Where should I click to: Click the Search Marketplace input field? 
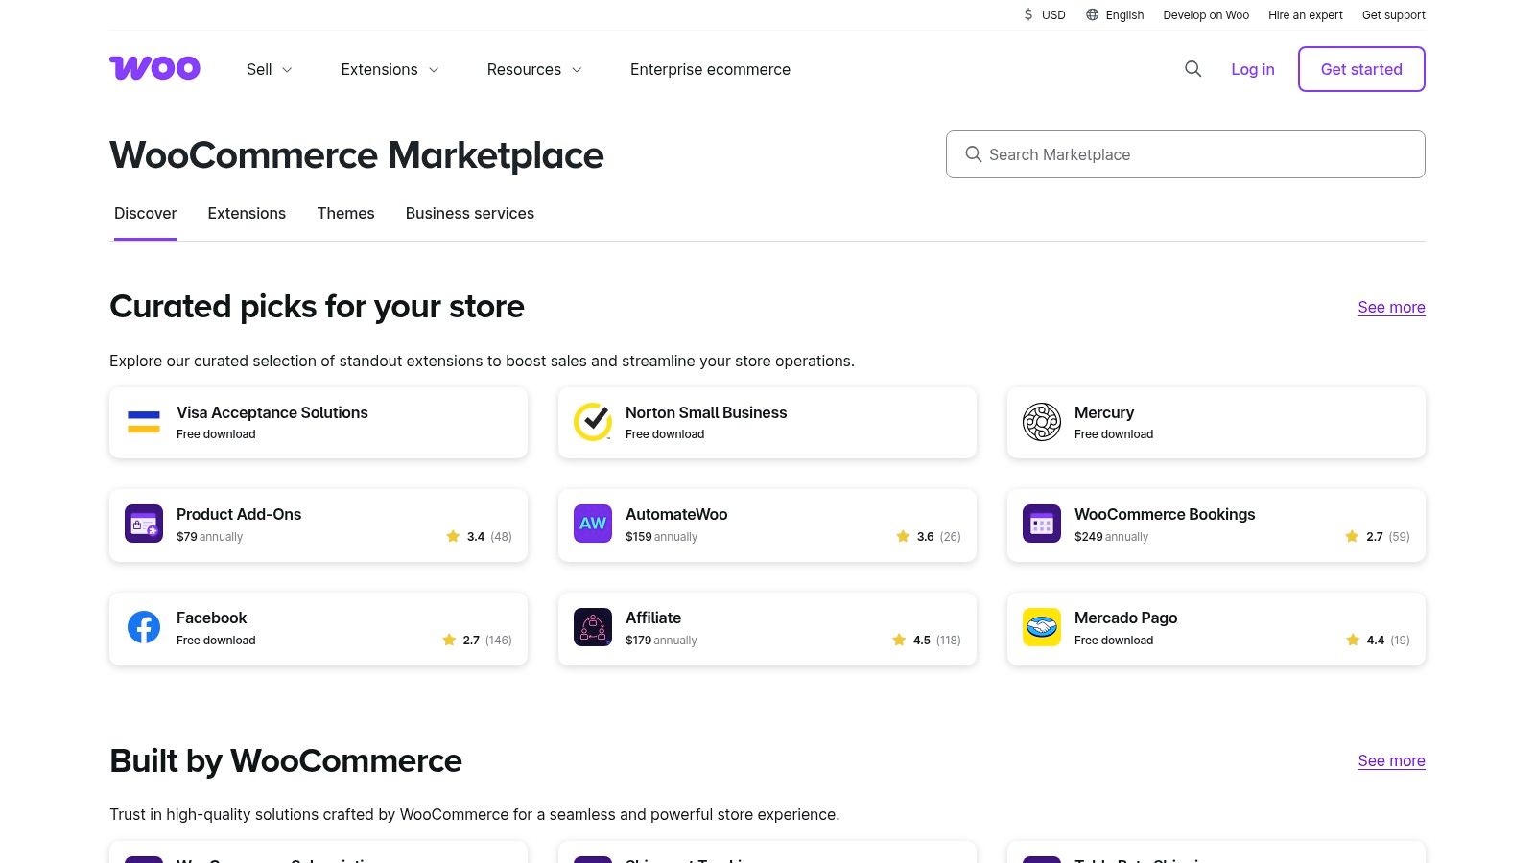1185,153
